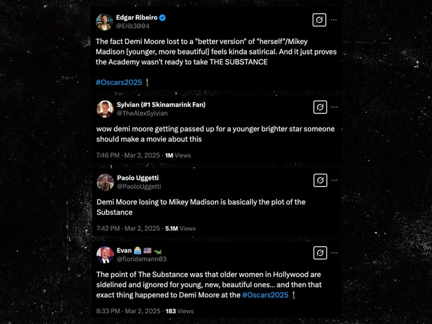Open the 7:46 PM Mar 2 timestamp

pyautogui.click(x=127, y=155)
